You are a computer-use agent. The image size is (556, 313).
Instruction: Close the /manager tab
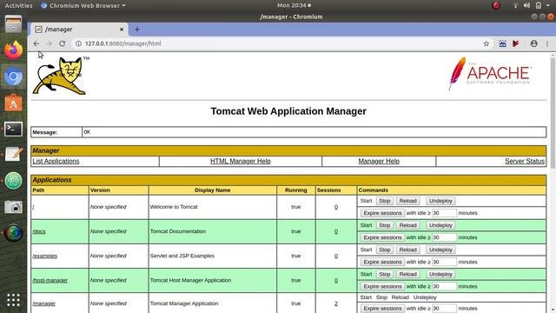(122, 30)
